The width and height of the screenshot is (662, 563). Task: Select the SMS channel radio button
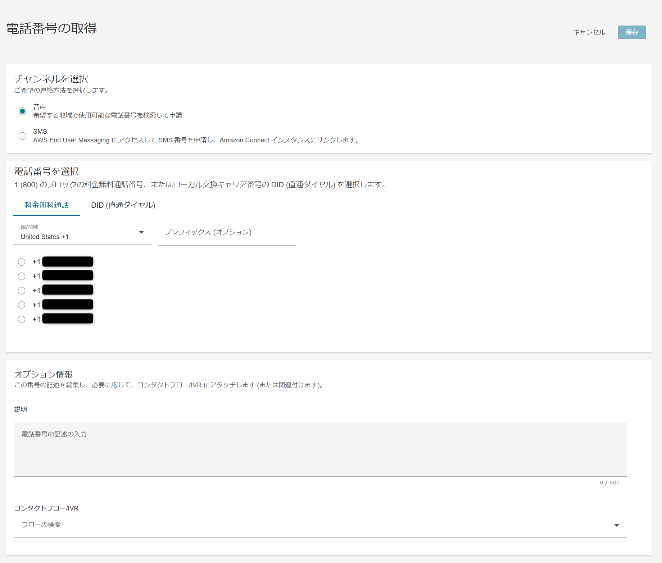point(22,136)
